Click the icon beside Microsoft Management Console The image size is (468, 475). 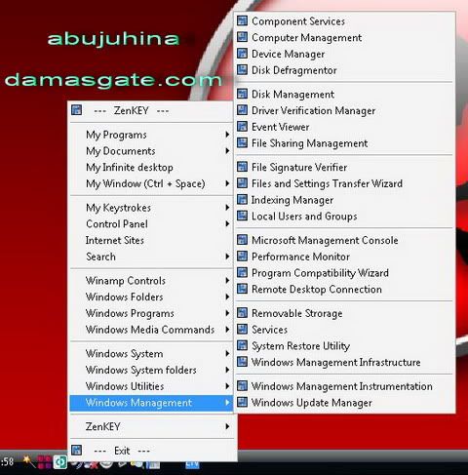coord(242,240)
